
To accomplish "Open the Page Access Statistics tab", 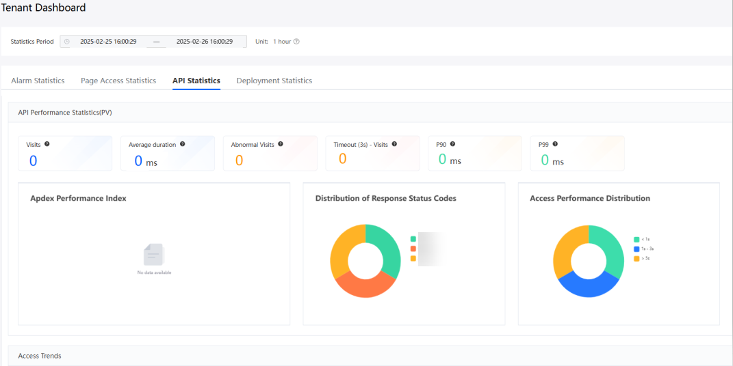I will tap(118, 81).
